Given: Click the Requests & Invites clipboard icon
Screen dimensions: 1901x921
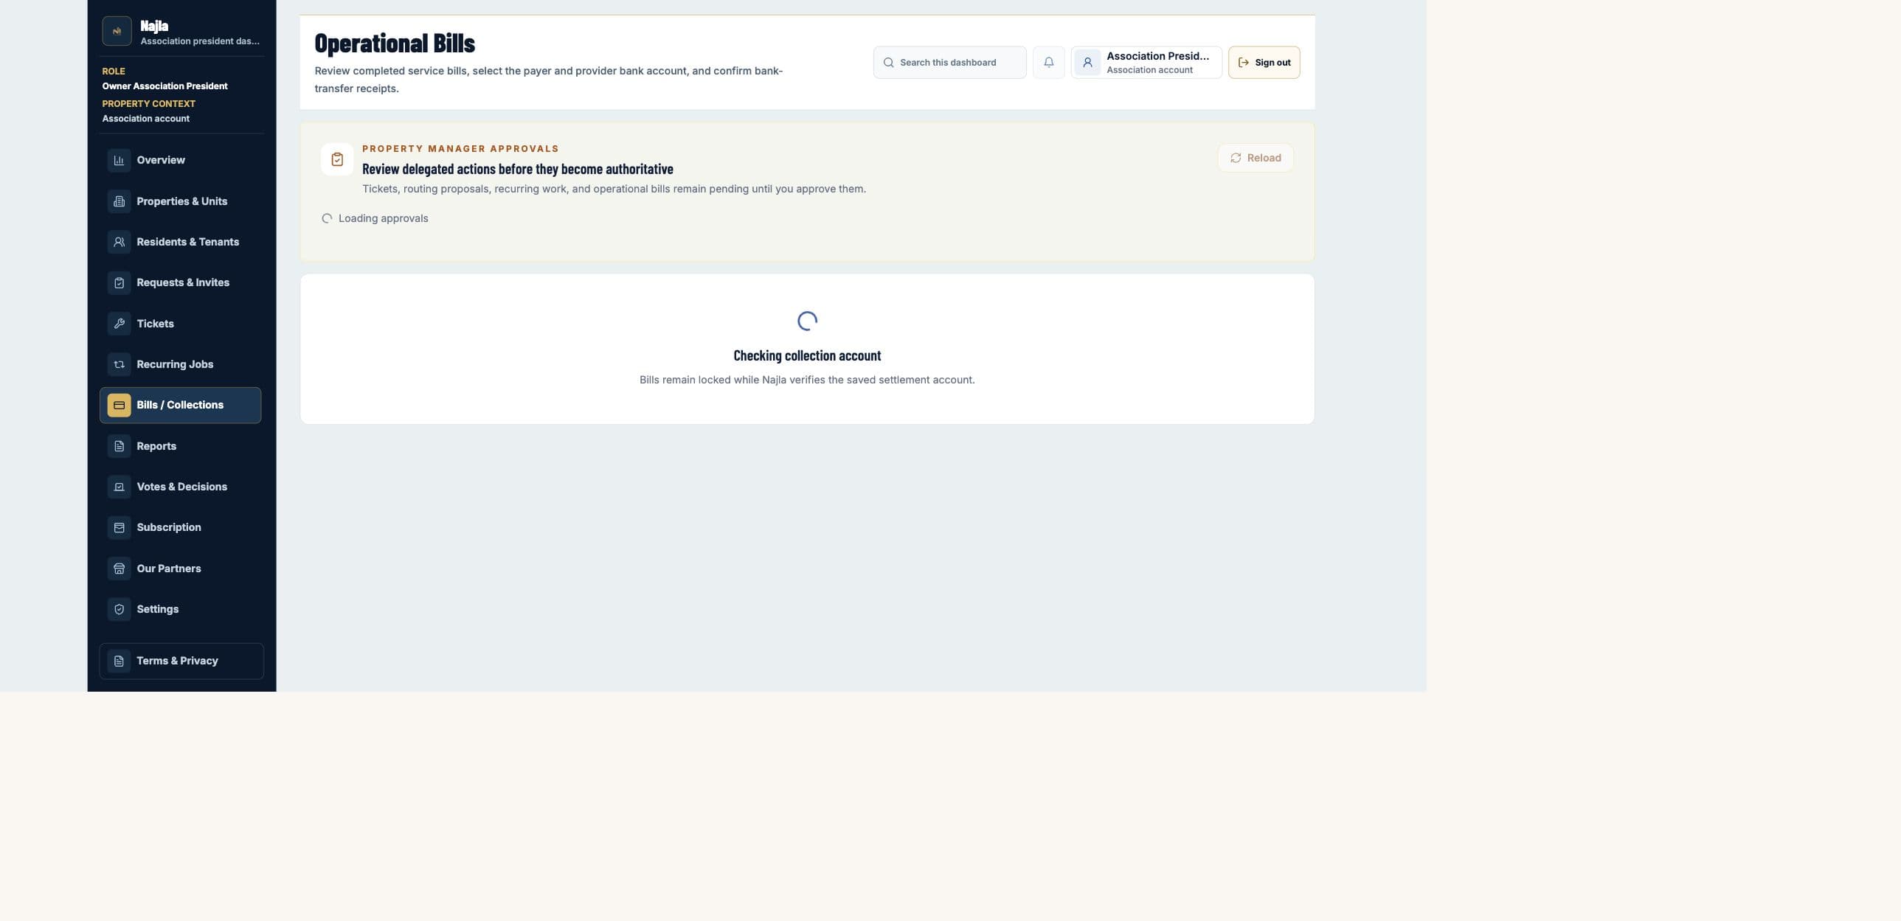Looking at the screenshot, I should [x=119, y=282].
